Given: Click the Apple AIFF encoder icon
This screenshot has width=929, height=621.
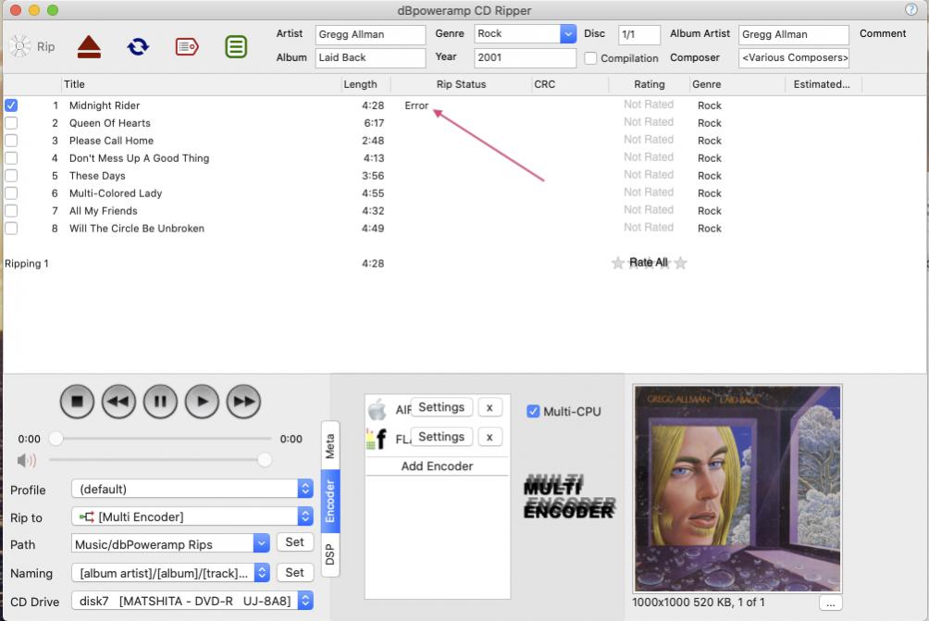Looking at the screenshot, I should [x=377, y=409].
